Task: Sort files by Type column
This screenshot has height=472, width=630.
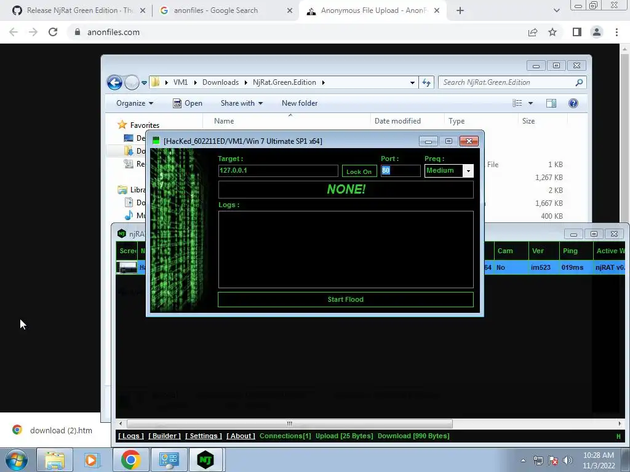Action: click(x=481, y=121)
